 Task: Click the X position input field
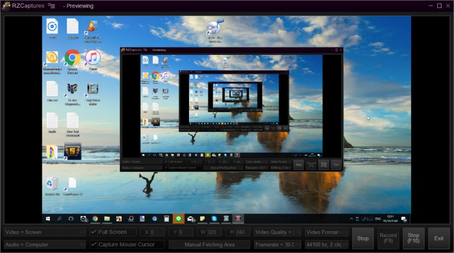point(153,232)
